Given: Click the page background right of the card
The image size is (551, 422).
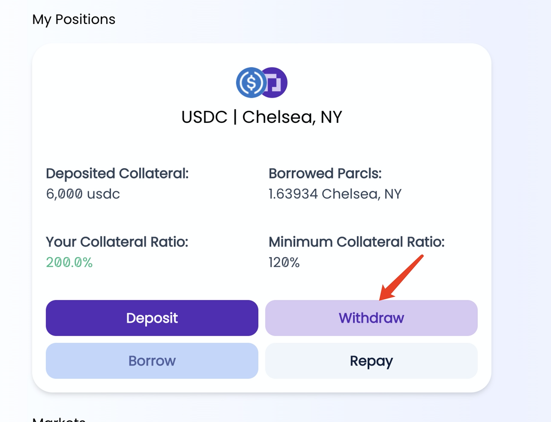Looking at the screenshot, I should click(521, 214).
